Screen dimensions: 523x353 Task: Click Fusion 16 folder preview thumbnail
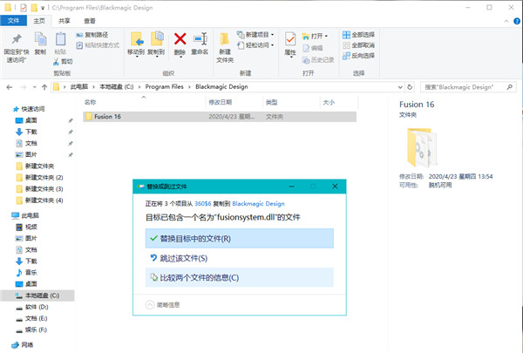pyautogui.click(x=421, y=147)
